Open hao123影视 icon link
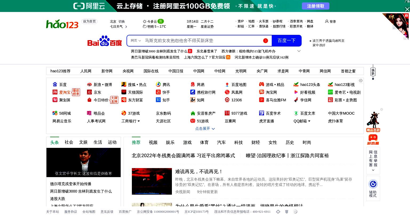The image size is (410, 217). click(x=330, y=84)
